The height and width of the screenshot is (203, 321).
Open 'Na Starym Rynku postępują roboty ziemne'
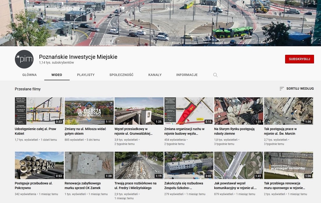click(238, 111)
